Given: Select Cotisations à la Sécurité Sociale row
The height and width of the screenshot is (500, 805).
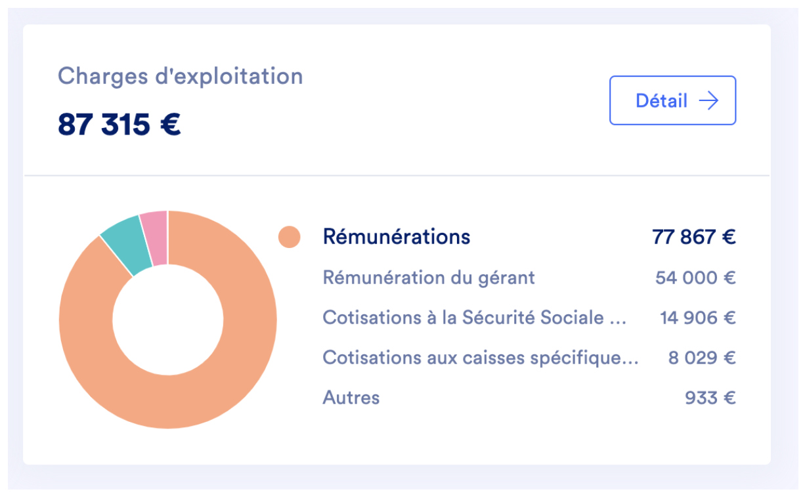Looking at the screenshot, I should [x=474, y=318].
